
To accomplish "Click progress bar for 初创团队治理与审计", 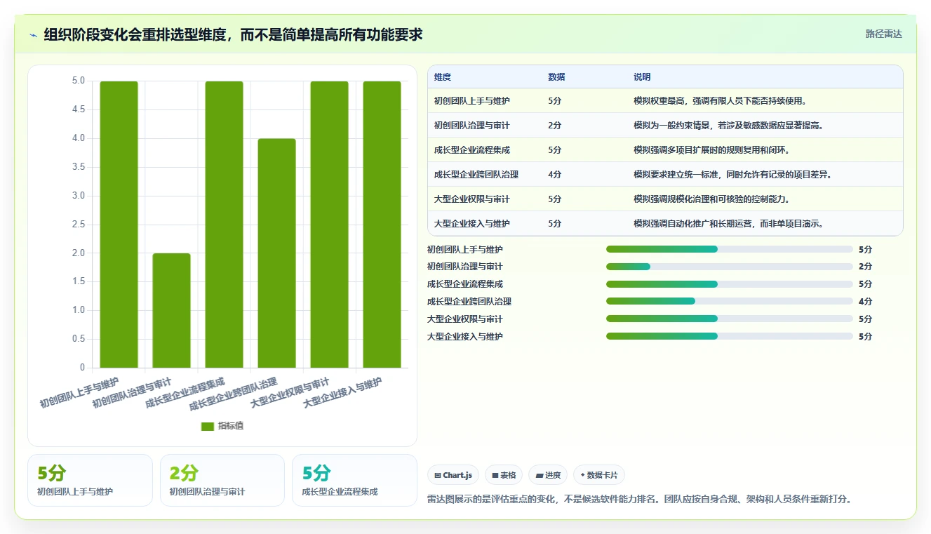I will click(x=730, y=267).
